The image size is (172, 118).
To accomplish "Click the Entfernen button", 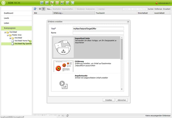I will click(x=158, y=9).
